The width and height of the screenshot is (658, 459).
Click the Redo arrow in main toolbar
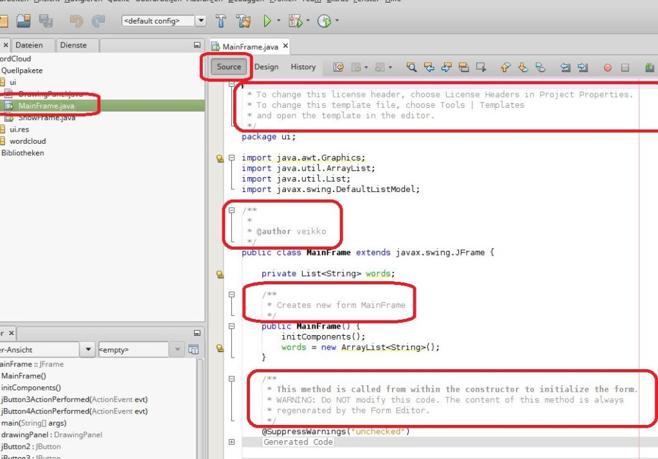pos(98,21)
